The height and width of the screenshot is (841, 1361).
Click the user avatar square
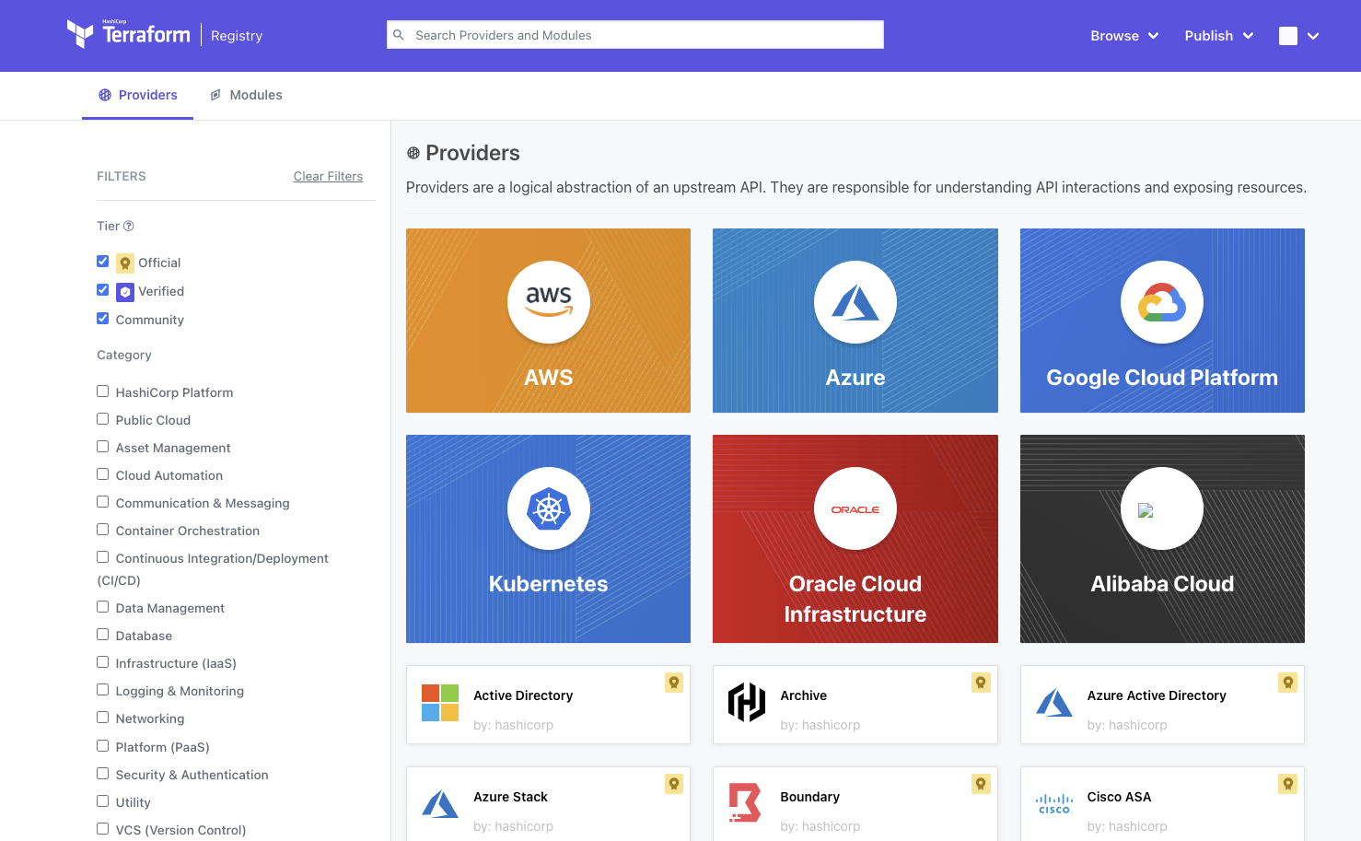tap(1288, 36)
